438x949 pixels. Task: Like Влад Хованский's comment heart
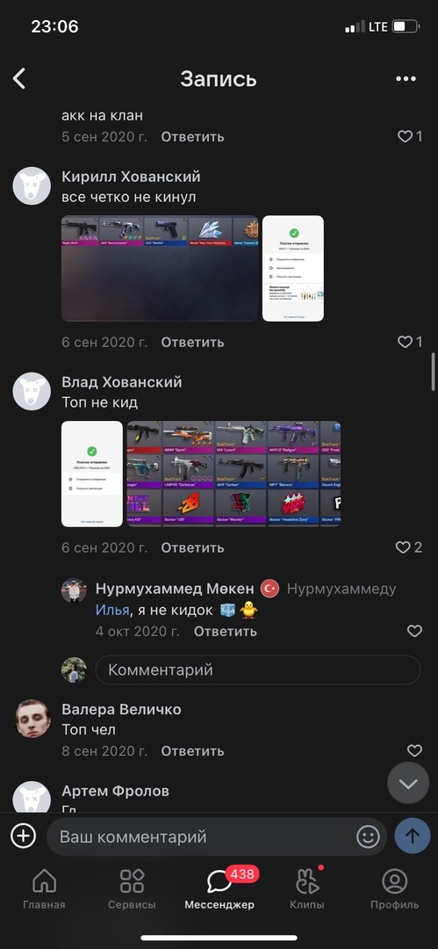point(409,547)
